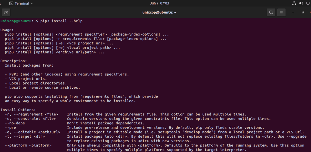The height and width of the screenshot is (152, 311).
Task: Click the PyPI requirement specifiers line
Action: click(x=67, y=74)
